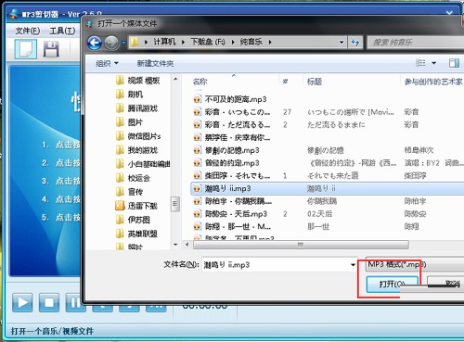Viewport: 464px width, 342px height.
Task: Click the 打开(O) button
Action: [392, 284]
